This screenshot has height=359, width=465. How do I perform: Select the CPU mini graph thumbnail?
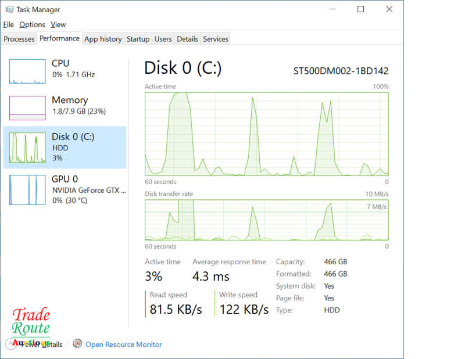click(27, 71)
